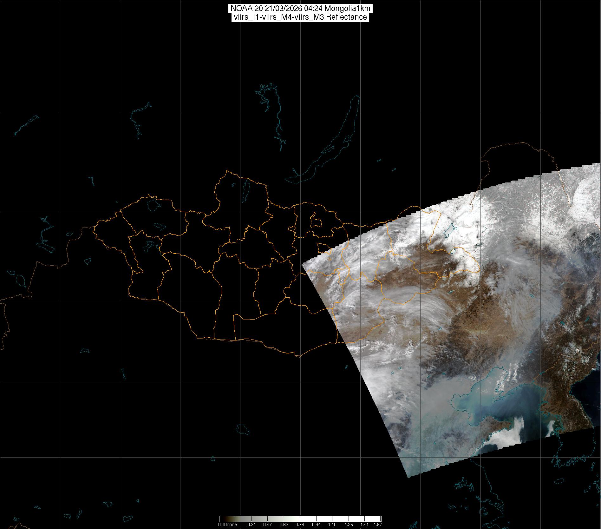Click the NOAA 20 title line
Viewport: 601px width, 529px height.
click(300, 8)
